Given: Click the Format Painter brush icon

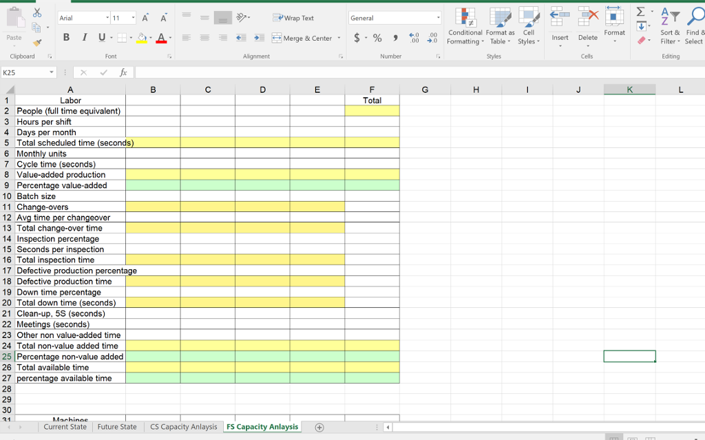Looking at the screenshot, I should point(37,43).
